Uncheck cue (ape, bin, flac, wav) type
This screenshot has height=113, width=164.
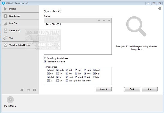click(x=67, y=81)
